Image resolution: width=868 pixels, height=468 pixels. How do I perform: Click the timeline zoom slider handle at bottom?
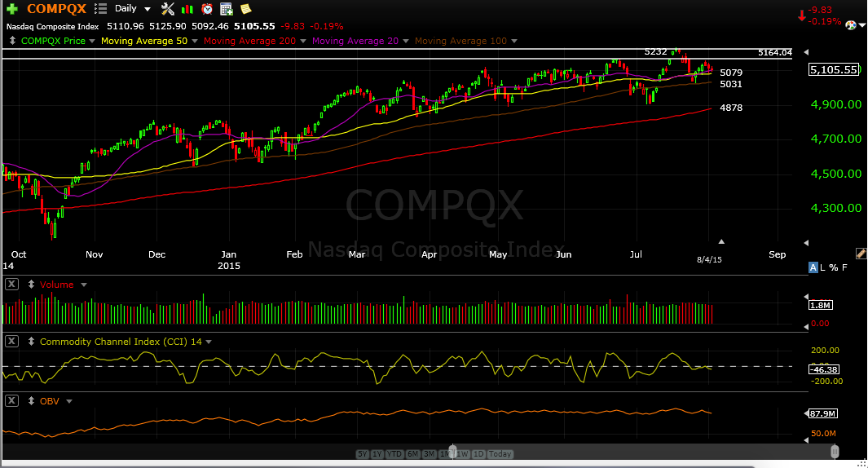click(x=453, y=452)
